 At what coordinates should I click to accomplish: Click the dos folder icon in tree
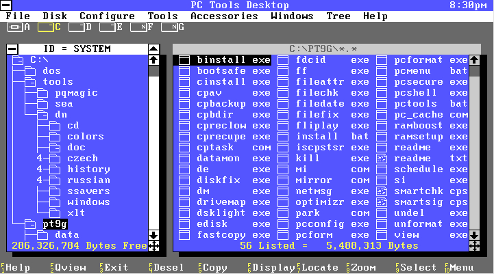[x=30, y=71]
